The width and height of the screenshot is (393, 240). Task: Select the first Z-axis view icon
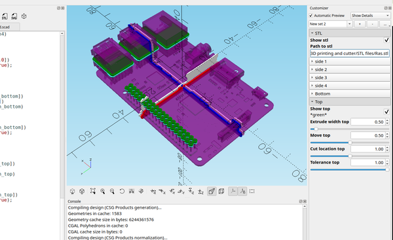click(x=191, y=192)
